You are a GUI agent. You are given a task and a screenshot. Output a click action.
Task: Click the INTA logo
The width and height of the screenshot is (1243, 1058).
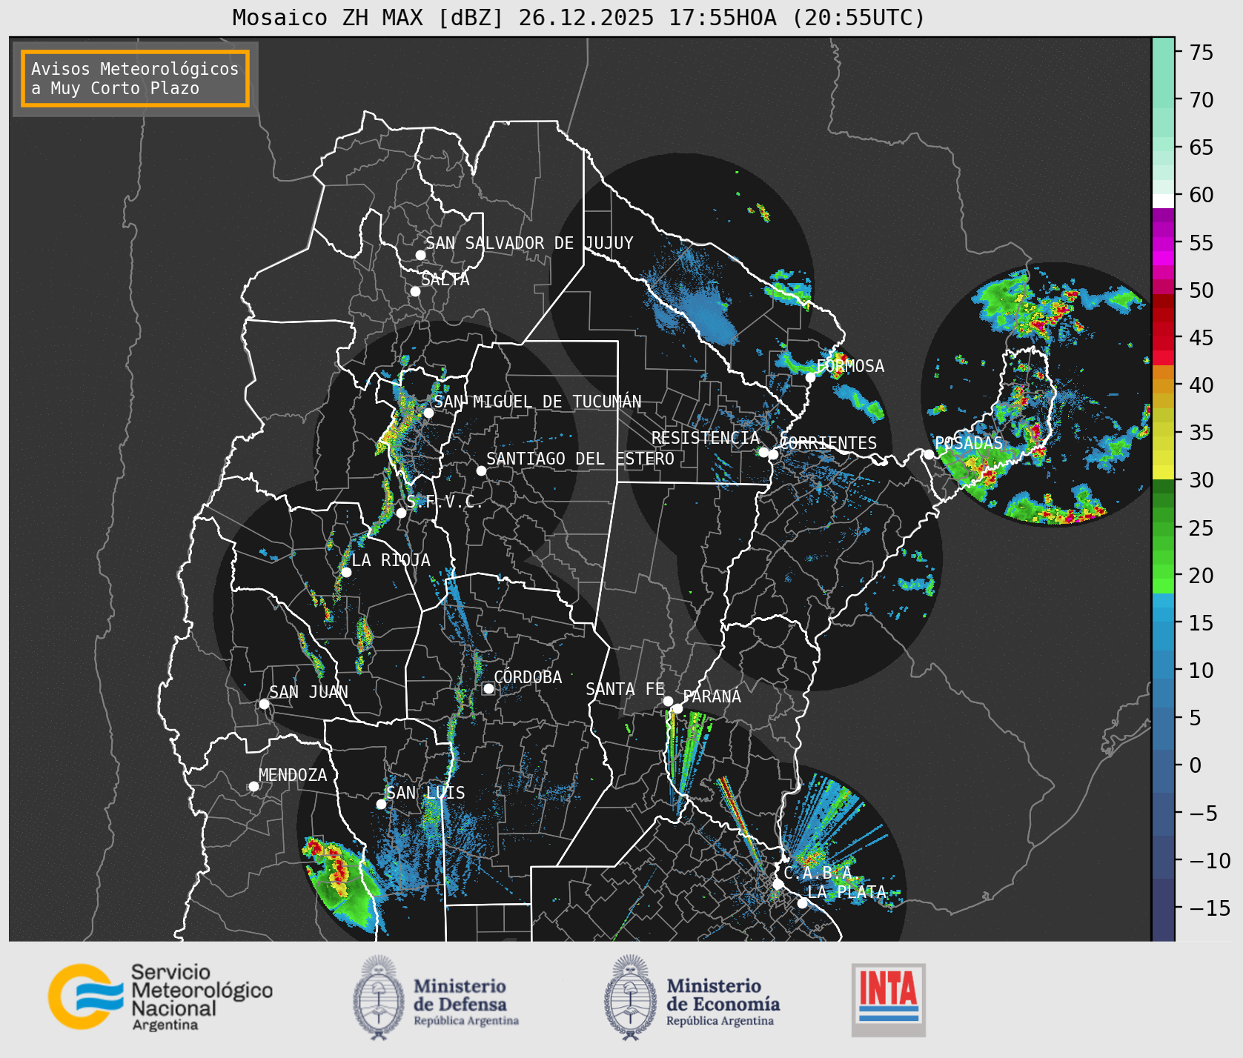click(x=889, y=999)
